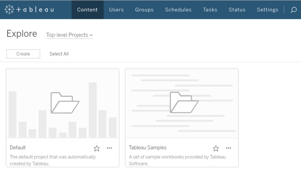
Task: Open the Users tab
Action: (x=116, y=10)
